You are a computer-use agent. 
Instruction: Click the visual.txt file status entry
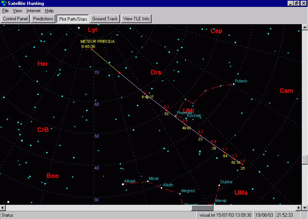(x=225, y=215)
